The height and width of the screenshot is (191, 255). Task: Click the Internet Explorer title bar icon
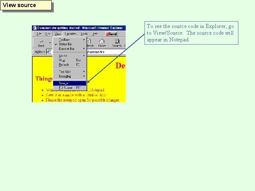coord(34,28)
